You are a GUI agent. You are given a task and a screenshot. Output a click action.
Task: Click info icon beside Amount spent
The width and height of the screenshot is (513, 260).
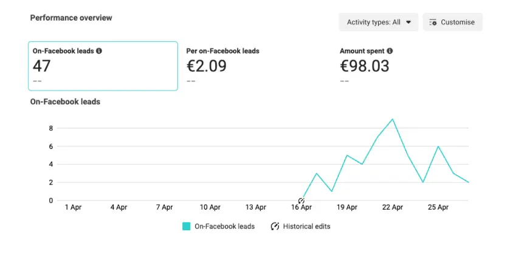[390, 51]
